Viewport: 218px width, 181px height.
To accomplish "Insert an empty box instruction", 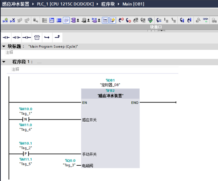I will point(37,37).
